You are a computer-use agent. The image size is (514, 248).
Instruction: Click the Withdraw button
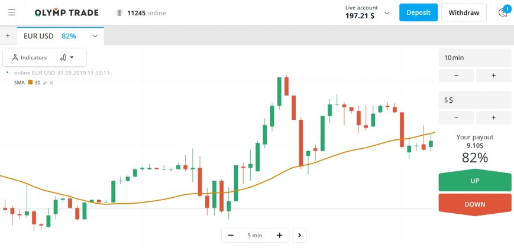click(x=464, y=12)
